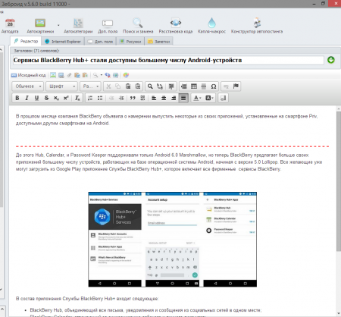Click the flag anchor icon
341x317 pixels.
pos(236,86)
